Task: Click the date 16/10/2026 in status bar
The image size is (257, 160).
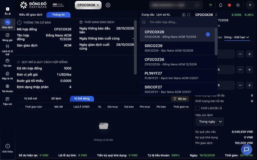Action: [x=207, y=155]
